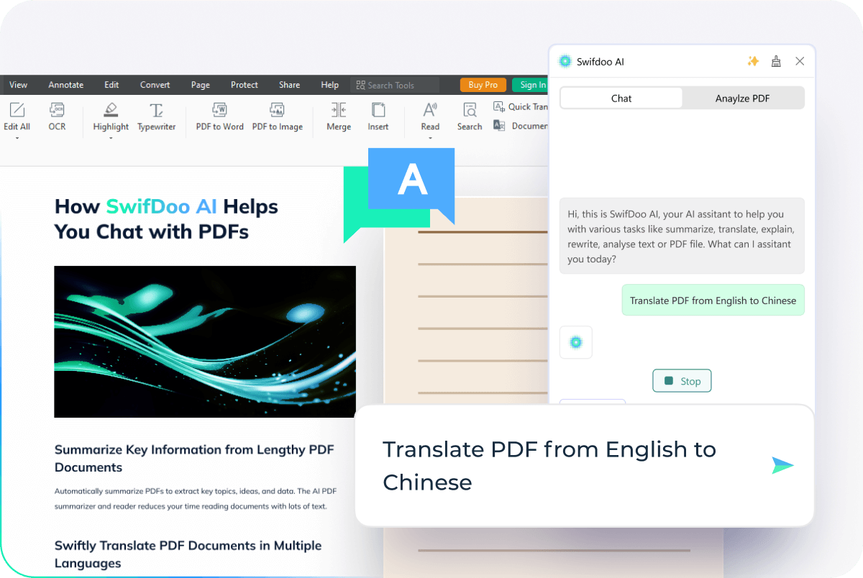863x578 pixels.
Task: Send the translate prompt with arrow icon
Action: [782, 465]
